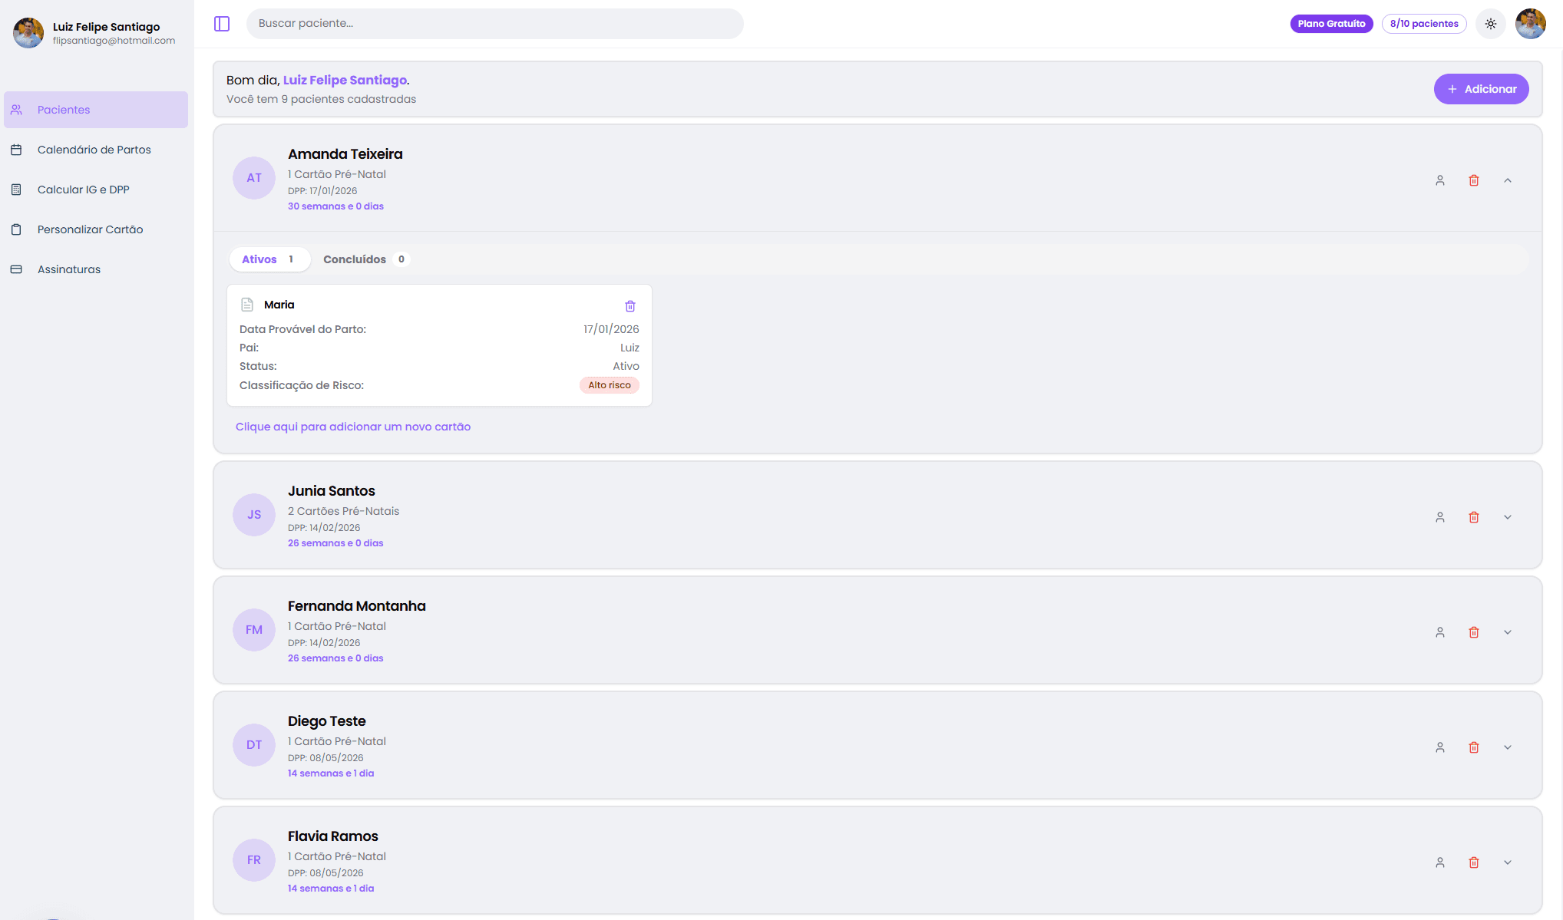Click the Adicionar button

1481,89
